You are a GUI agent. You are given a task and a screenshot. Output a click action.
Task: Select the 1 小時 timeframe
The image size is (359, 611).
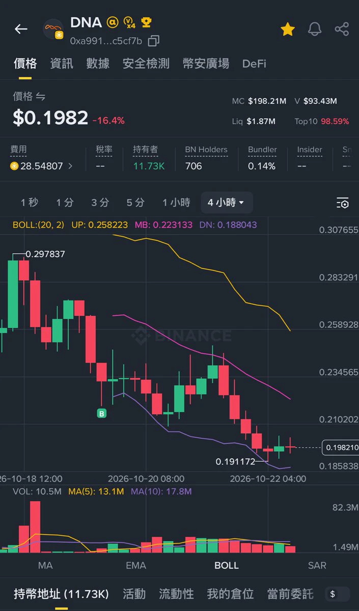(176, 203)
